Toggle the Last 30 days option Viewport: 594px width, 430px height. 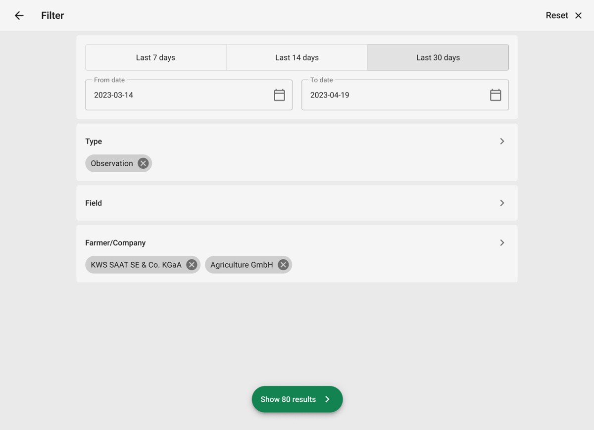438,57
